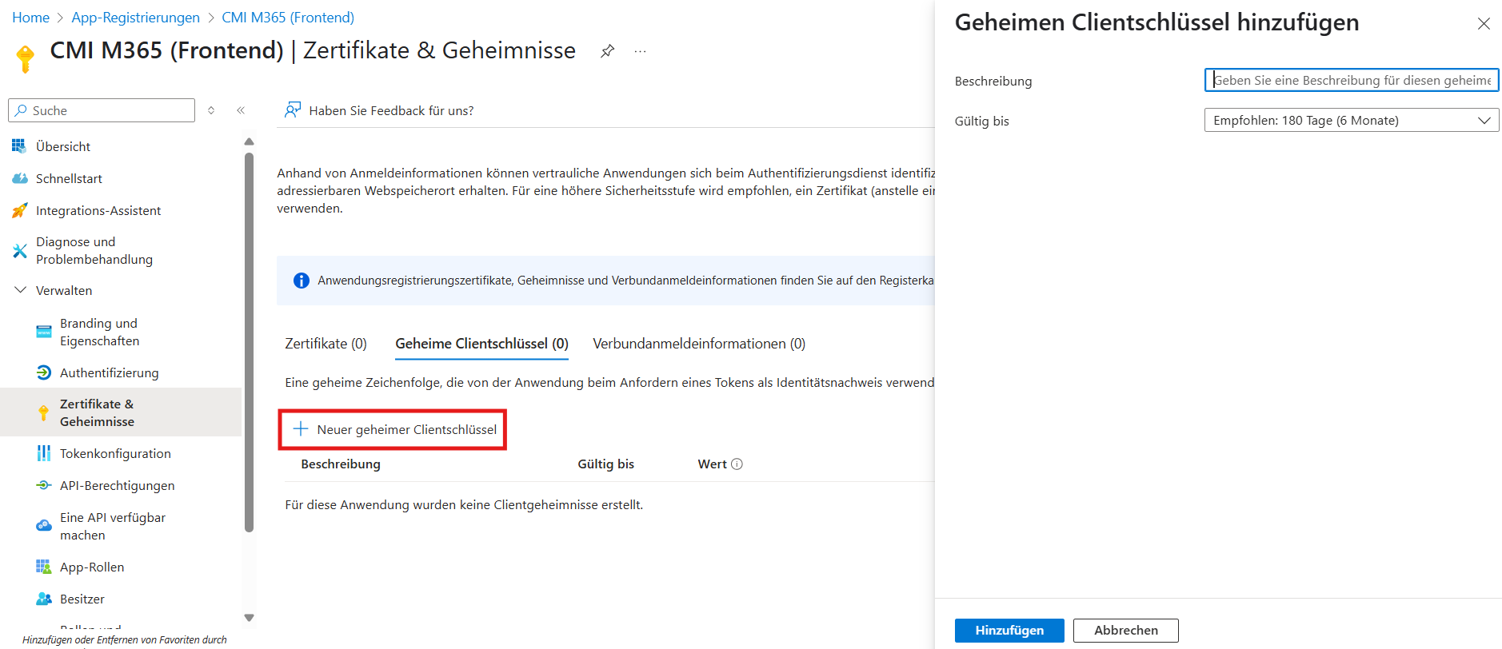Select the Geheime Clientschlüssel (0) tab

coord(481,344)
